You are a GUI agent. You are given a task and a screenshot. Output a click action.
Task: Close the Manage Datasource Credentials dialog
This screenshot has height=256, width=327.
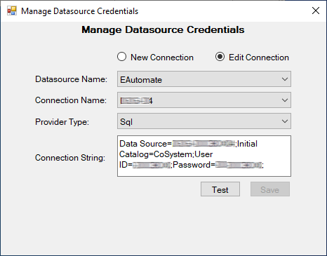(x=316, y=11)
